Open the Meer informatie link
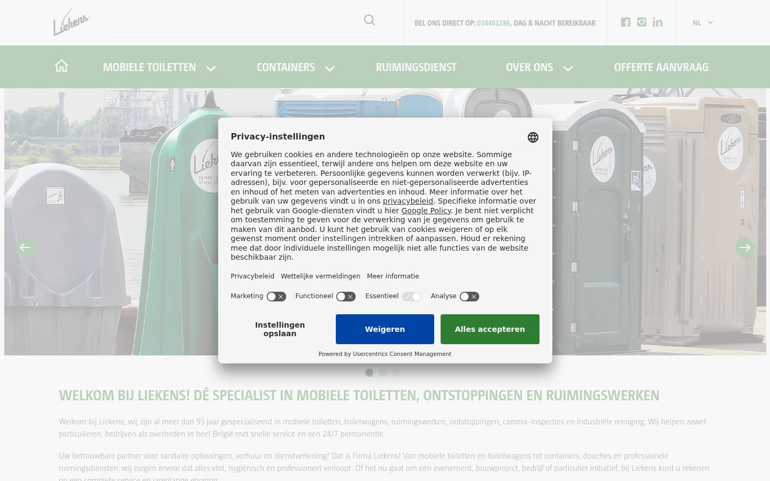The width and height of the screenshot is (770, 481). [393, 276]
